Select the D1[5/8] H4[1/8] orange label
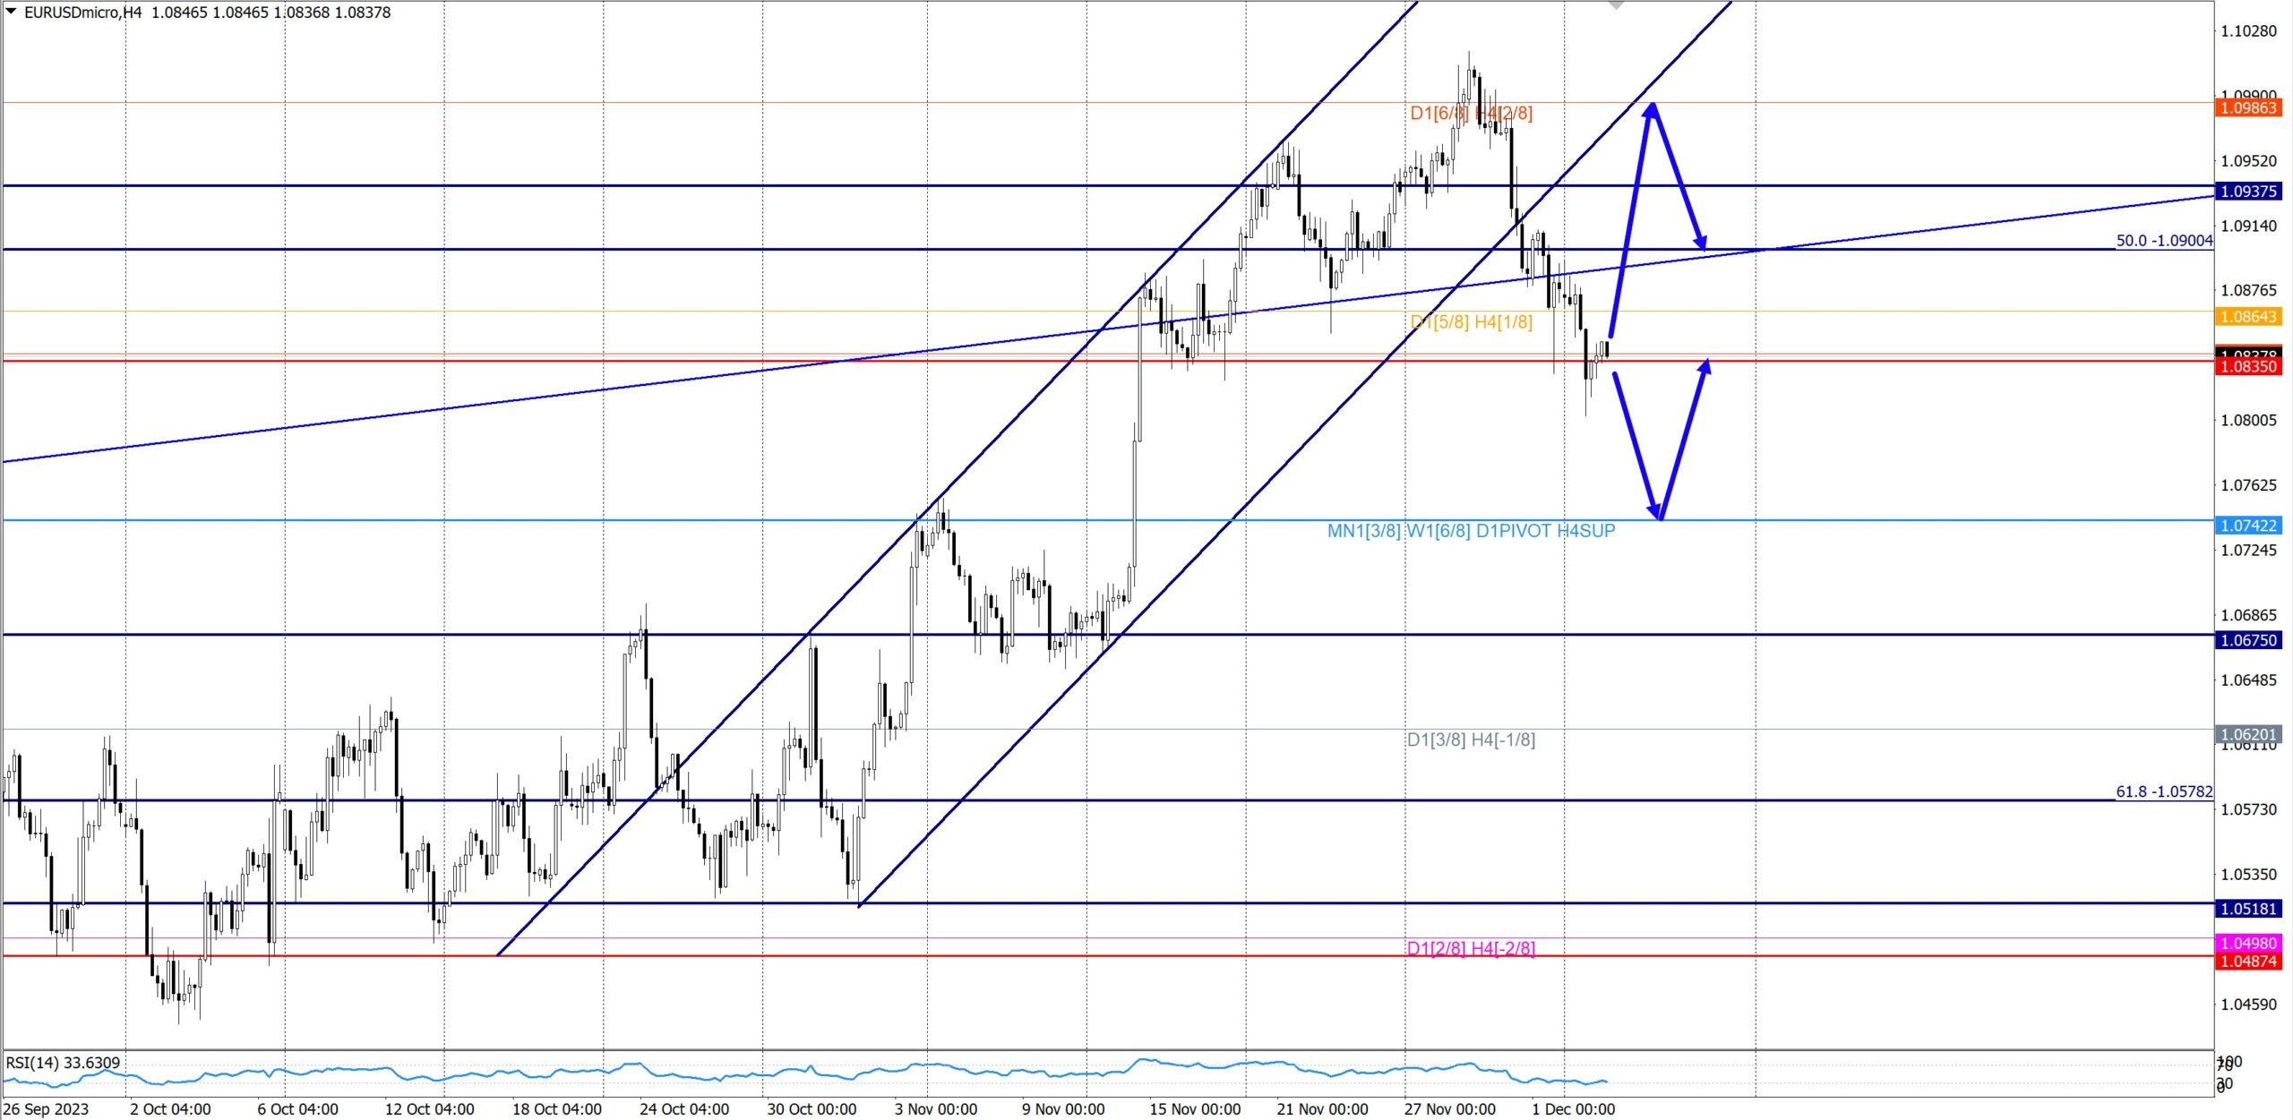2293x1120 pixels. (x=1471, y=321)
